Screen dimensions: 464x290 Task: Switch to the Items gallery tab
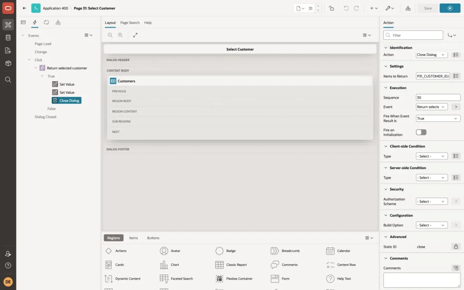134,237
